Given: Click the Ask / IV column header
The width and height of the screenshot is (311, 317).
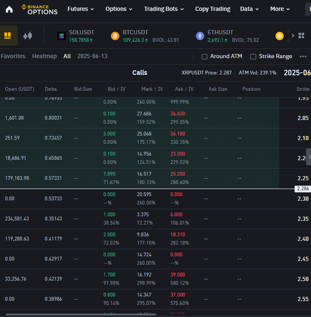Looking at the screenshot, I should pyautogui.click(x=184, y=89).
